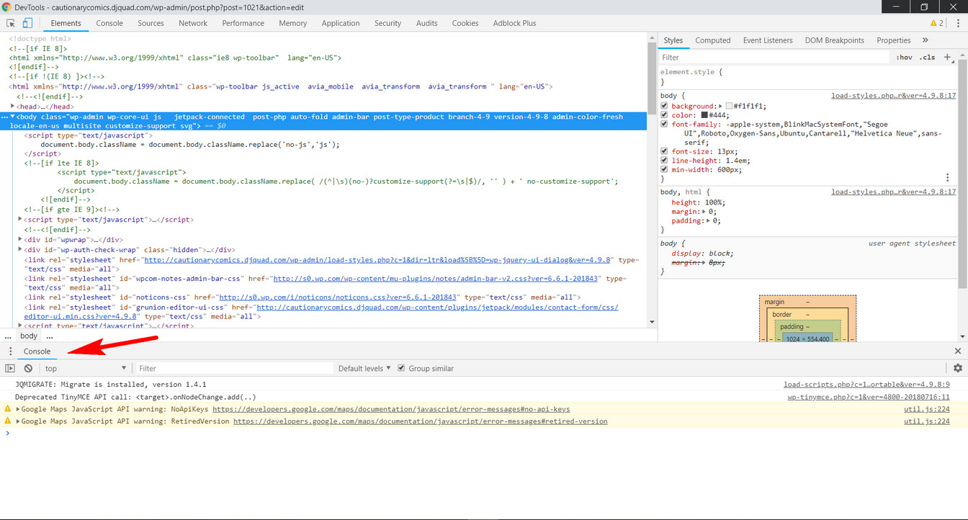
Task: Expand the NoApiKeys warning message
Action: (x=17, y=409)
